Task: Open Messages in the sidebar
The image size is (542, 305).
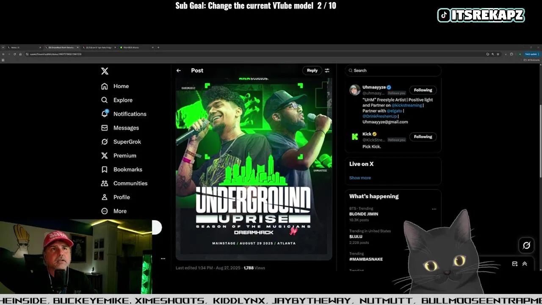Action: click(120, 128)
